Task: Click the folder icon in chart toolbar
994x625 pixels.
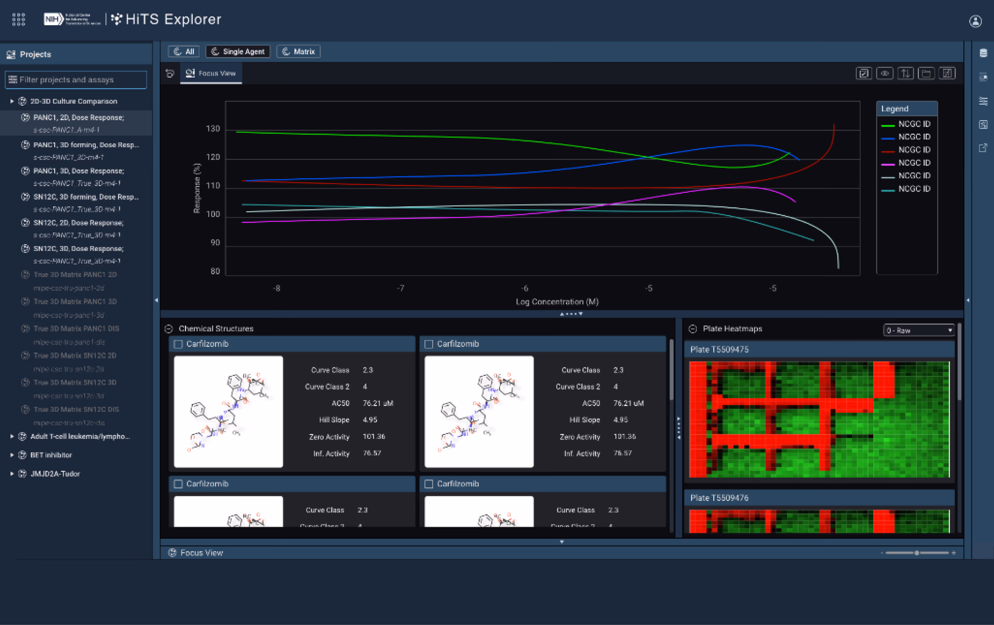Action: click(x=926, y=73)
